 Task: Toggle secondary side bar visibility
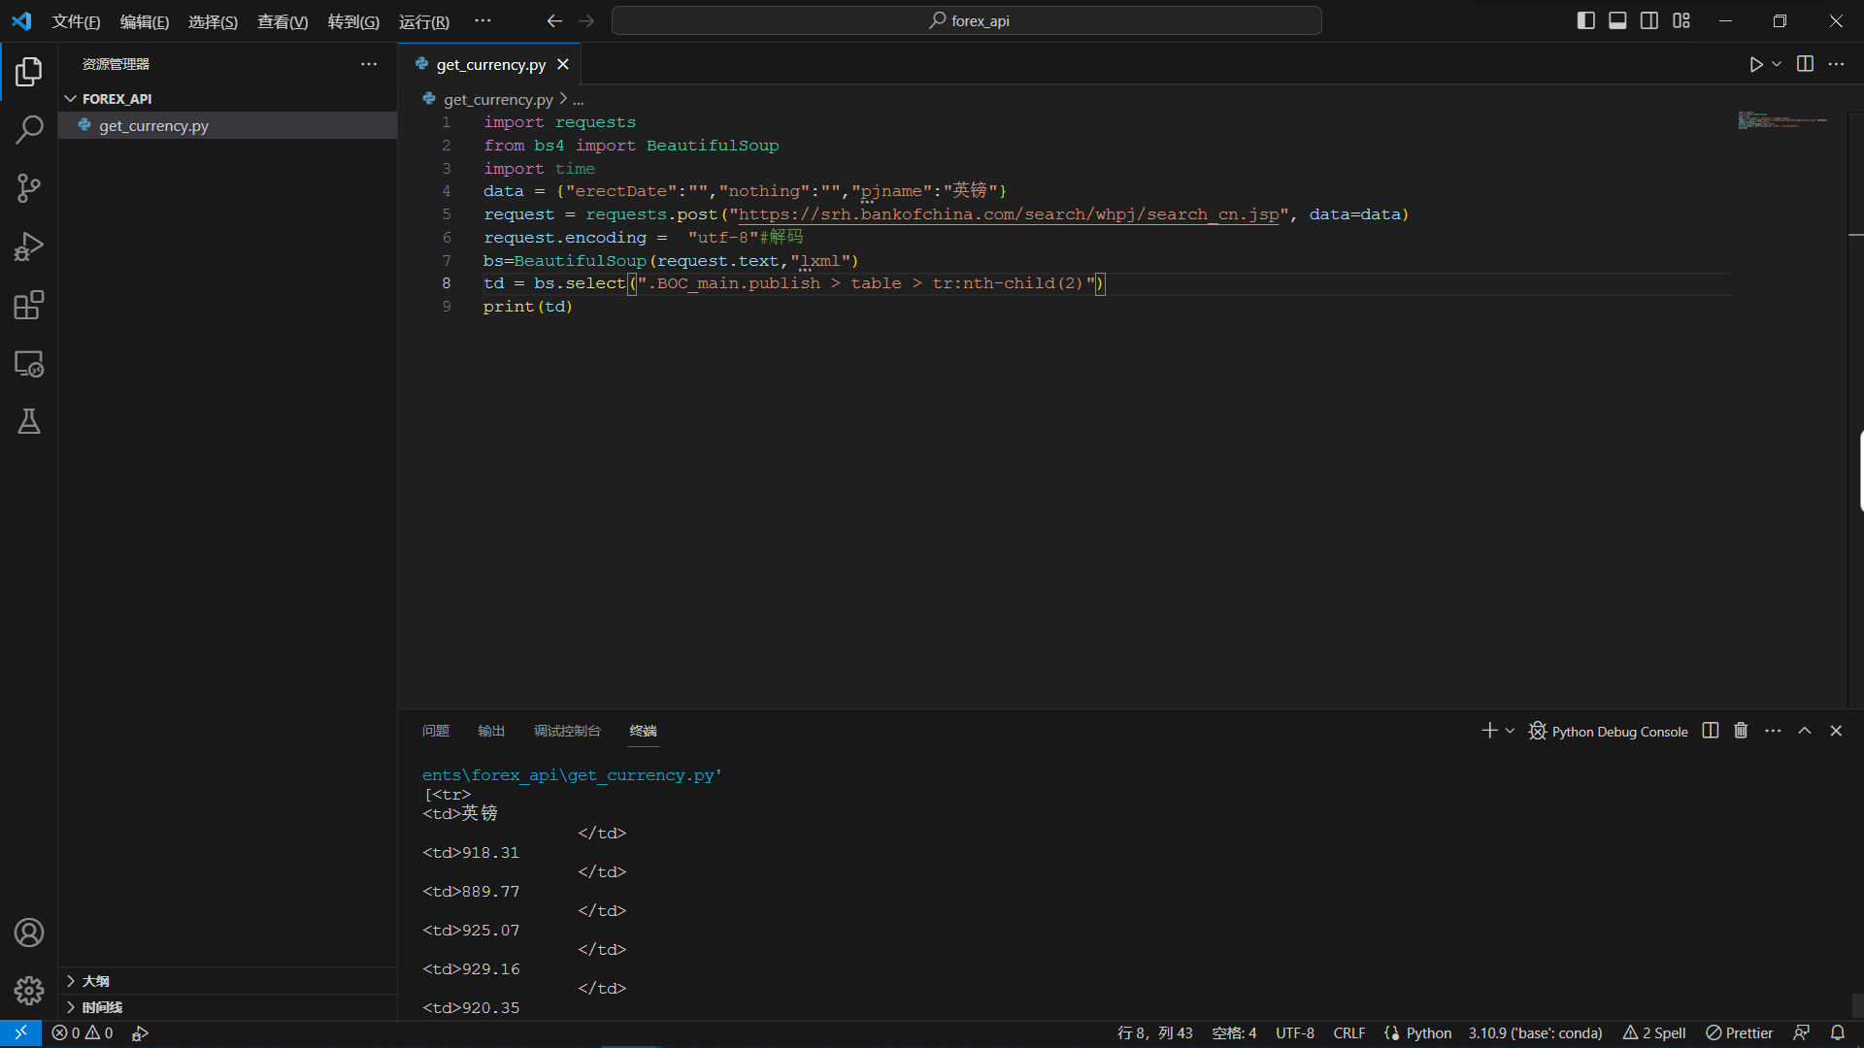pos(1649,20)
